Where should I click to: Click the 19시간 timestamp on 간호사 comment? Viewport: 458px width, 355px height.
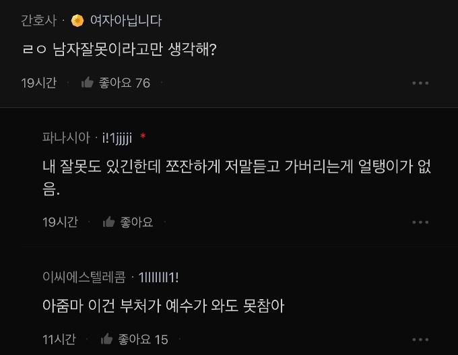[x=39, y=83]
